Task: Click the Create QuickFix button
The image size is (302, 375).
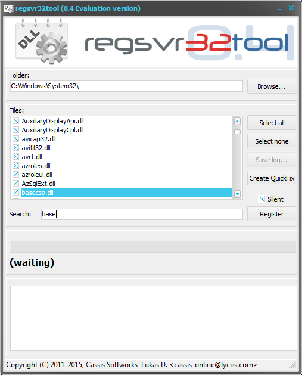Action: (x=272, y=178)
